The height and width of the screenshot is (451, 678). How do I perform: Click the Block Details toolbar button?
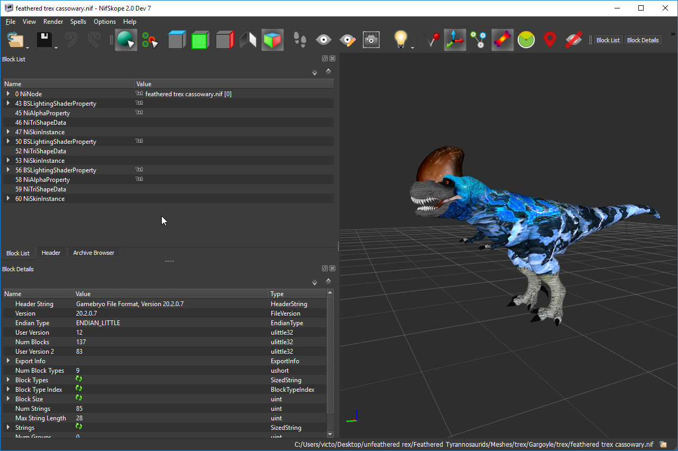coord(643,40)
